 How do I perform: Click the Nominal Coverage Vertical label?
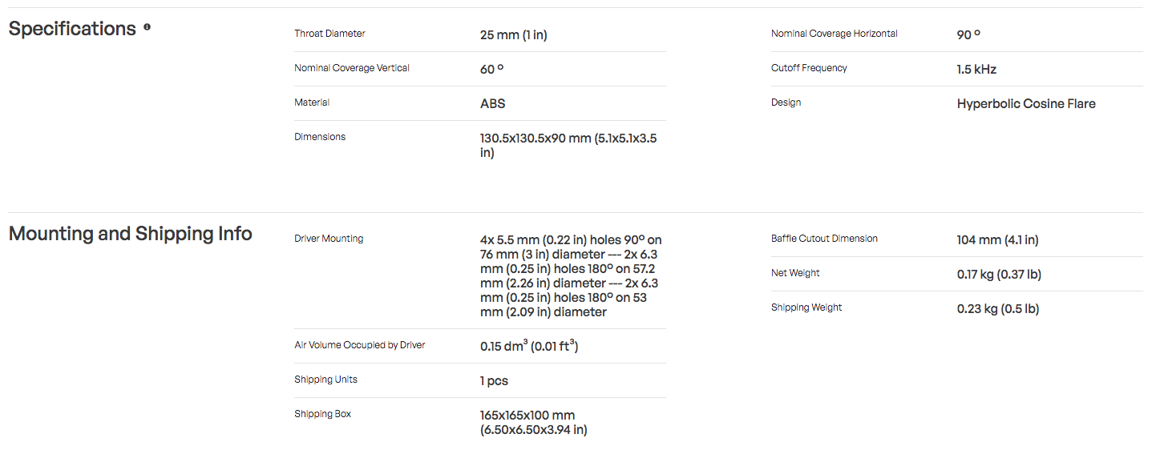click(x=352, y=68)
